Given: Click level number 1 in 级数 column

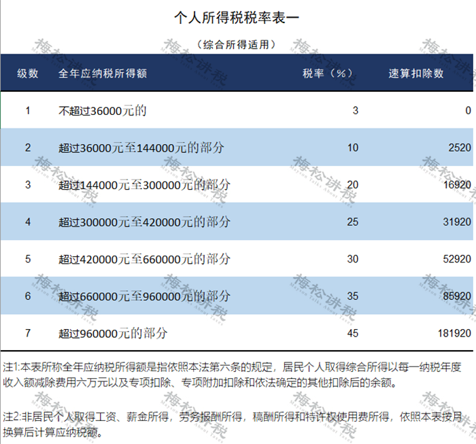Looking at the screenshot, I should click(28, 110).
